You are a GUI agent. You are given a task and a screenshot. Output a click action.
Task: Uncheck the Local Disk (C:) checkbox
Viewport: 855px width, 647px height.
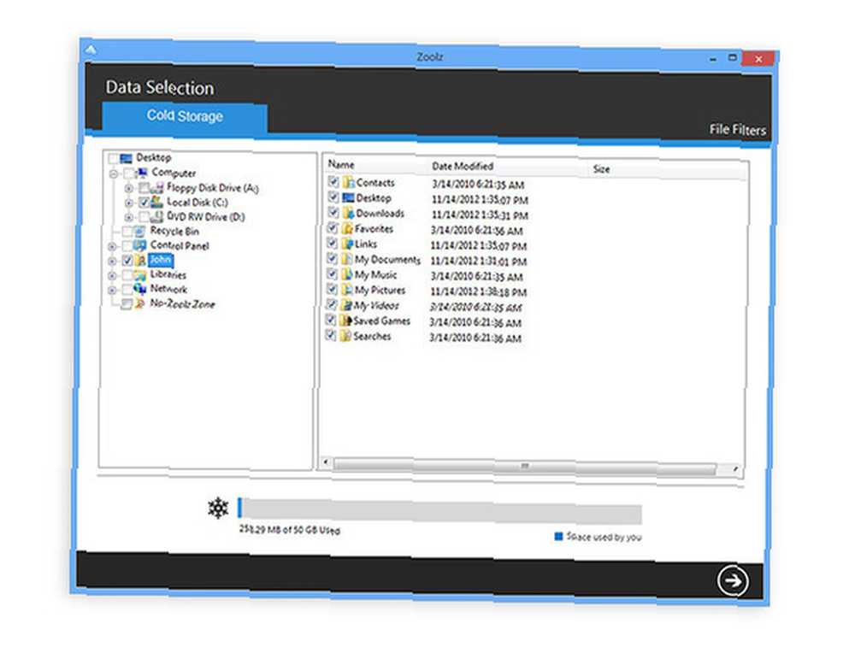pyautogui.click(x=144, y=203)
